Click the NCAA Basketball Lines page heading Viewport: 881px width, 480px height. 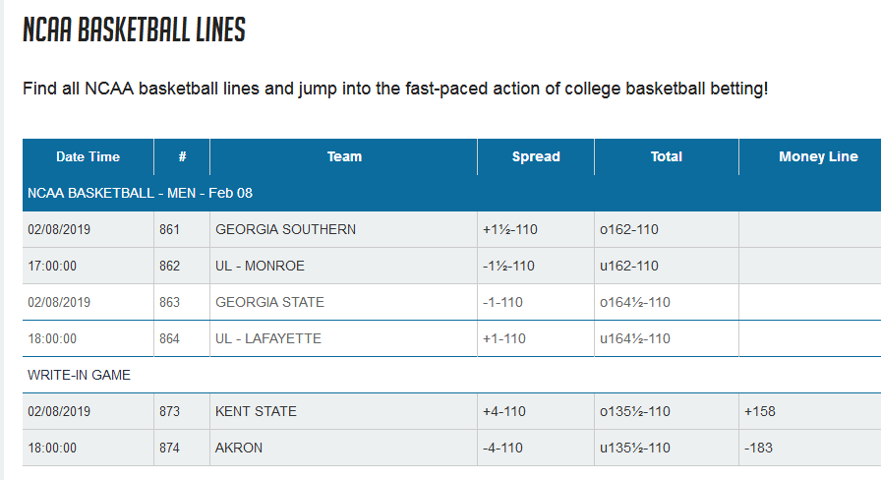[134, 30]
